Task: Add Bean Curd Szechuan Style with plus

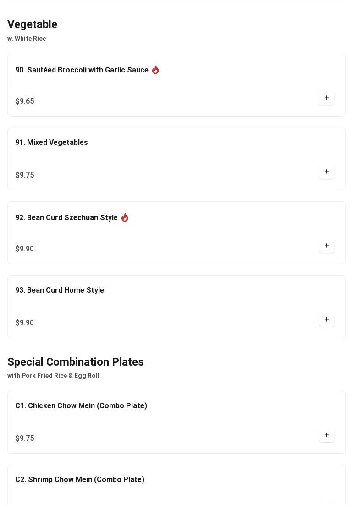Action: pos(326,245)
